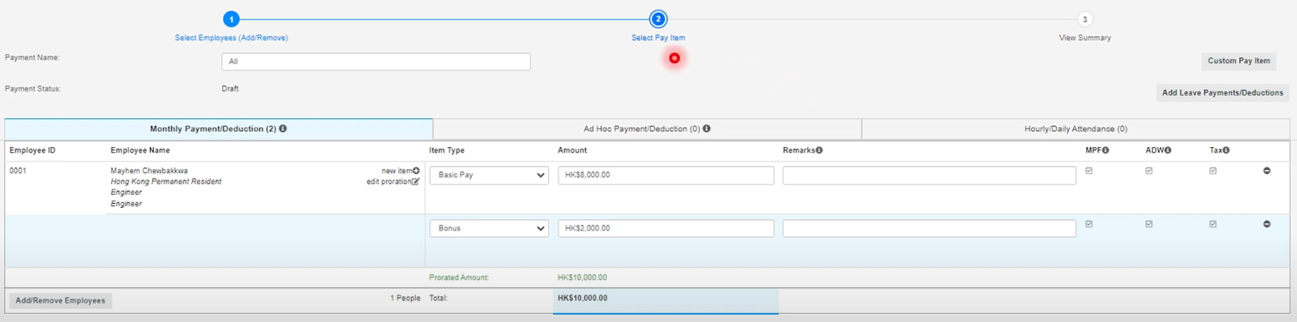Click the Item Type column header
This screenshot has height=322, width=1297.
coord(447,150)
